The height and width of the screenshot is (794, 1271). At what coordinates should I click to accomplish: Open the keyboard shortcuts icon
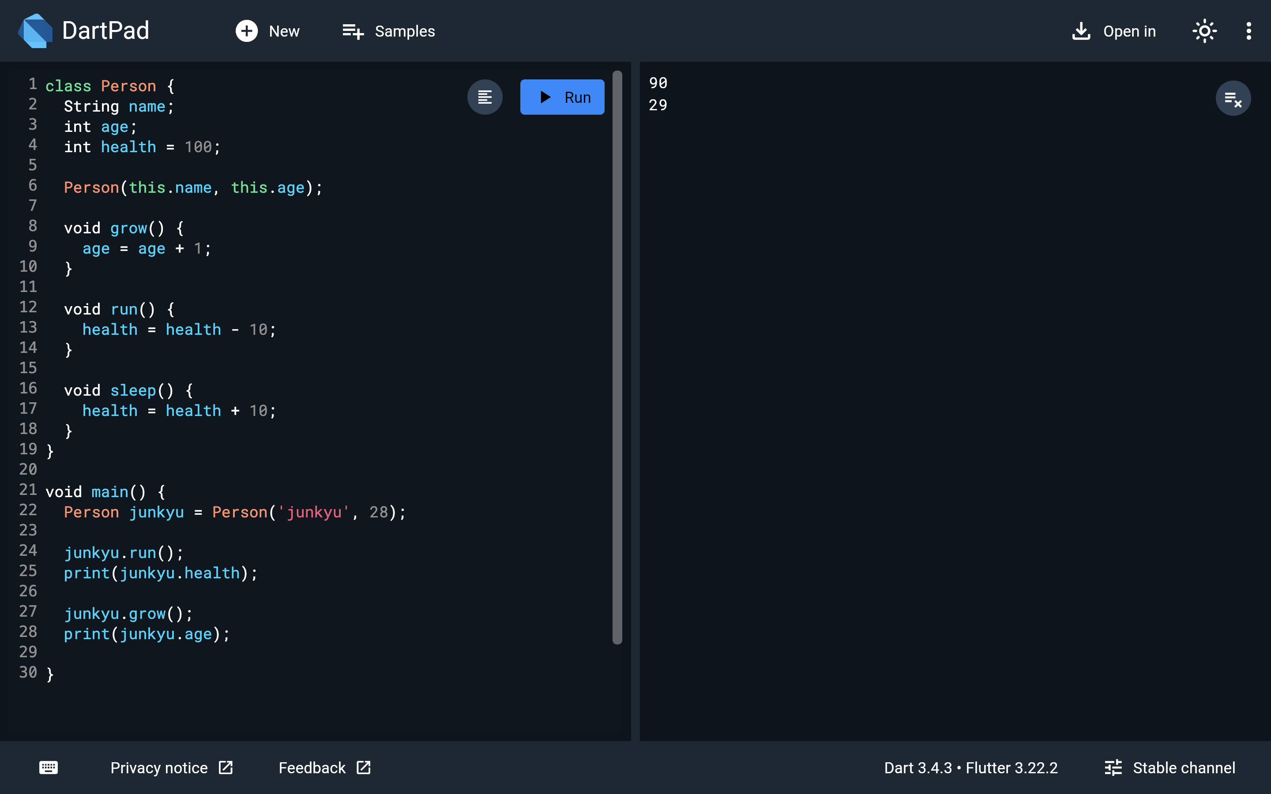coord(48,767)
